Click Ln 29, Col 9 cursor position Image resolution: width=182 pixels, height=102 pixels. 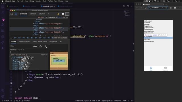pos(79,101)
